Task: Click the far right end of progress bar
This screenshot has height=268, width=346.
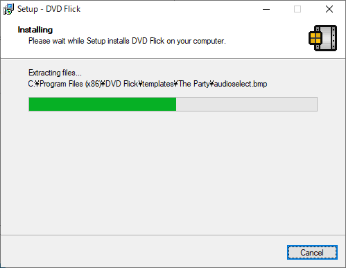Action: (x=315, y=105)
